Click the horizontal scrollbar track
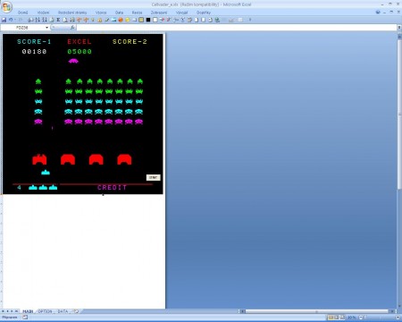 [317, 311]
